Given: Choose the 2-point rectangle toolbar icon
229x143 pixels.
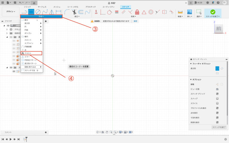Looking at the screenshot, I should click(x=31, y=12).
